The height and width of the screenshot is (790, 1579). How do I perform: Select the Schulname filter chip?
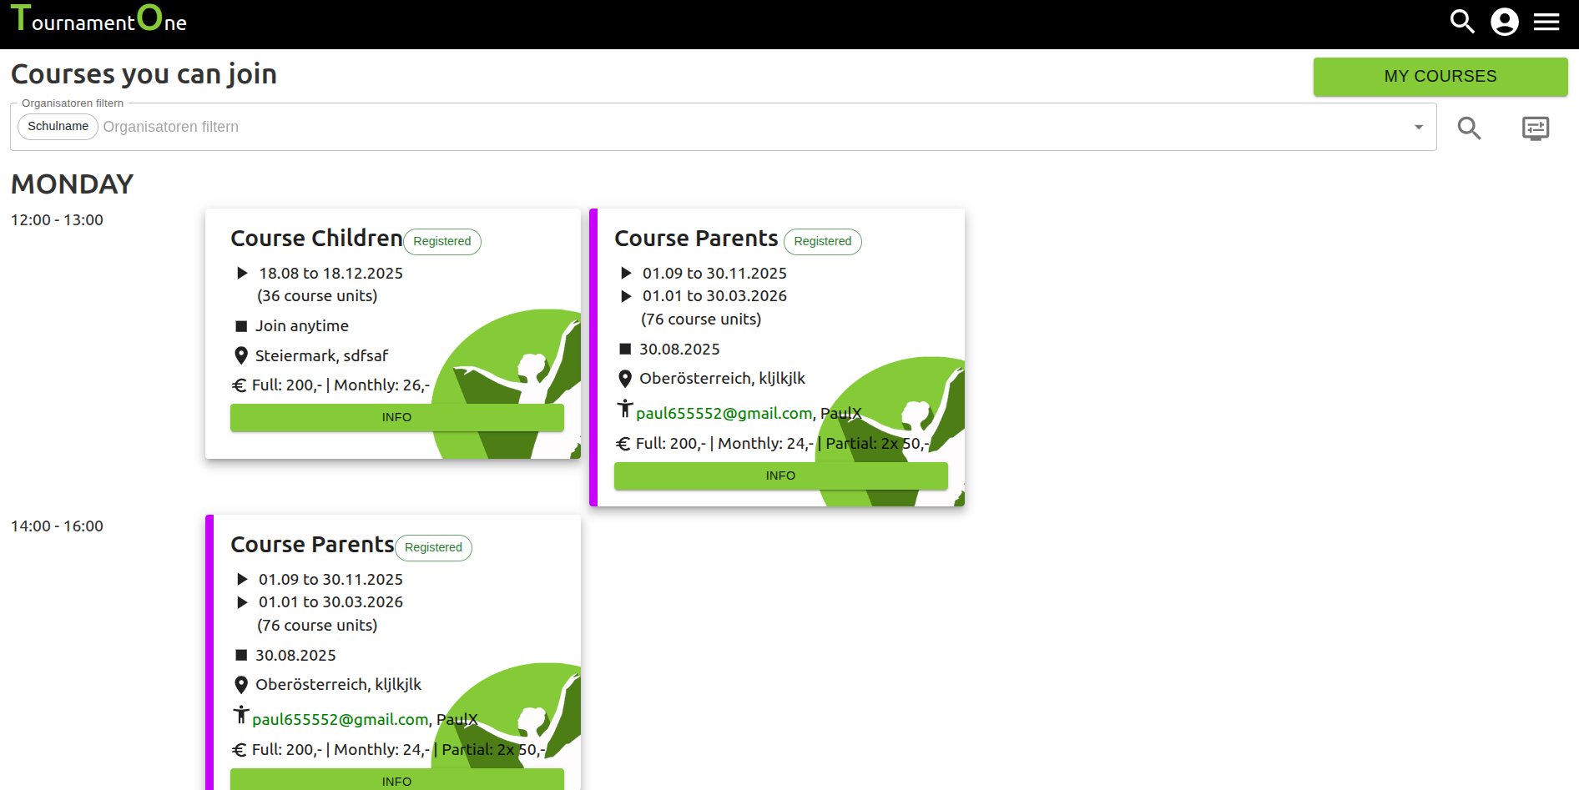[x=58, y=127]
